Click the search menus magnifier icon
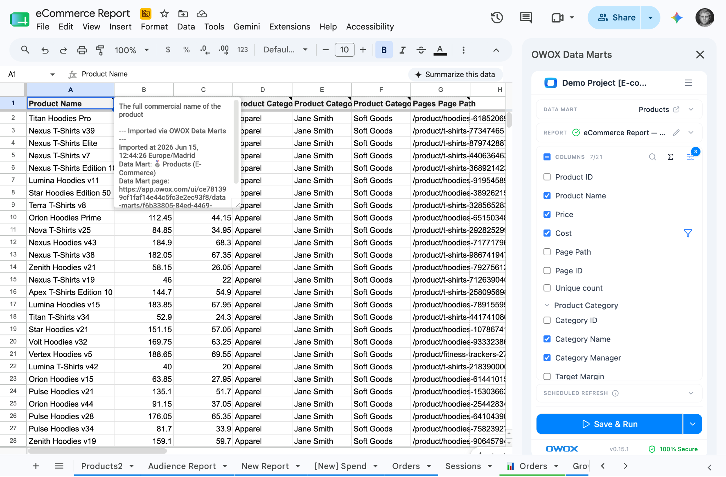The width and height of the screenshot is (726, 477). pyautogui.click(x=25, y=50)
